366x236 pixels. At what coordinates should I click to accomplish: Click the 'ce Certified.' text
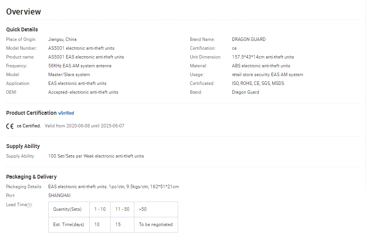click(x=29, y=126)
